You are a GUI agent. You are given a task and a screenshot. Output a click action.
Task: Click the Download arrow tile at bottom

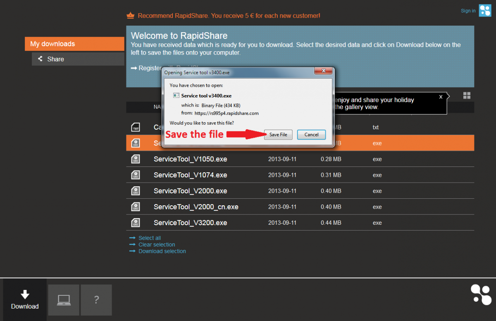pos(25,300)
